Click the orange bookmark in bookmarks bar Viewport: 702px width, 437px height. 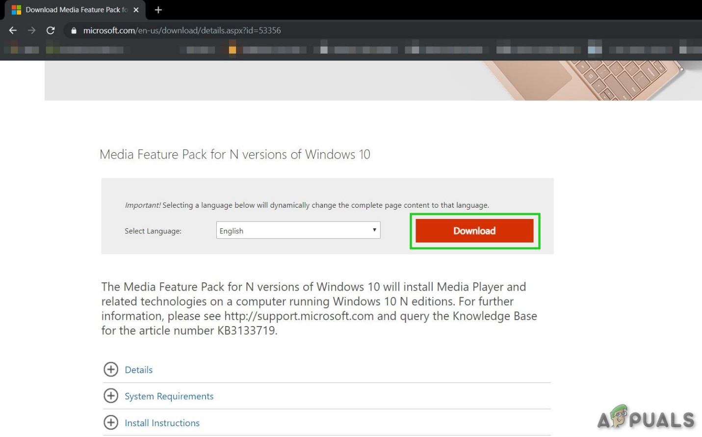pos(233,50)
